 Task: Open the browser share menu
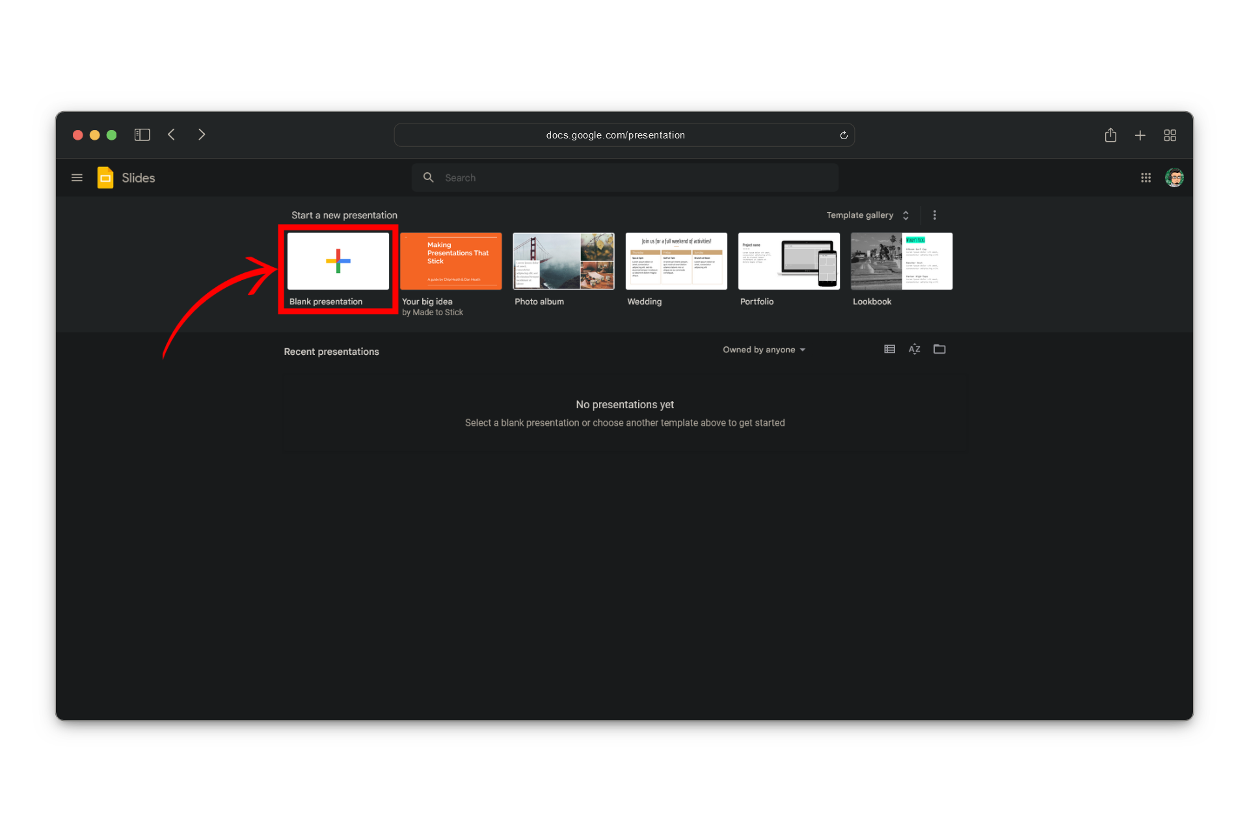1110,135
